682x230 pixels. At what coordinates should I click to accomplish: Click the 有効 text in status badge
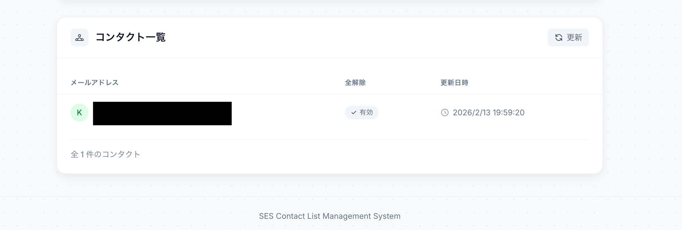click(x=366, y=112)
